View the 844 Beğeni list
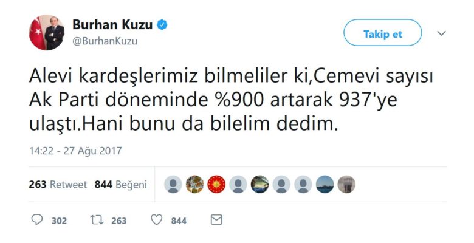The height and width of the screenshot is (243, 474). click(120, 184)
